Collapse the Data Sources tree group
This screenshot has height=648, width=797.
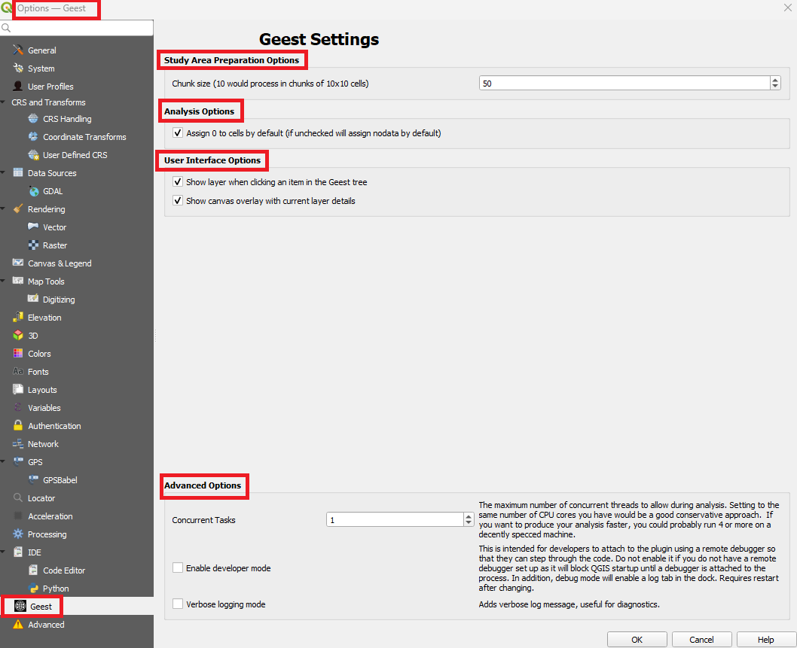[x=3, y=172]
